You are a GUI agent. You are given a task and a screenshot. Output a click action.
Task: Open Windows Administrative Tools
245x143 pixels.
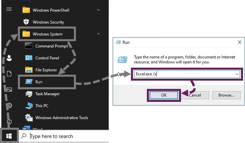57,118
